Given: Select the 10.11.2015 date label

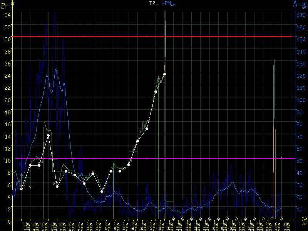Looking at the screenshot, I should (x=90, y=226).
